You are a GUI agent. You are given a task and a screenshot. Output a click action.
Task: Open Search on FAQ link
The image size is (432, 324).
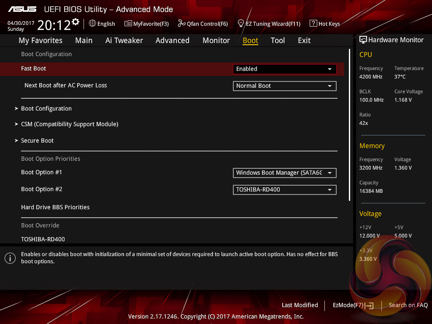[x=408, y=305]
